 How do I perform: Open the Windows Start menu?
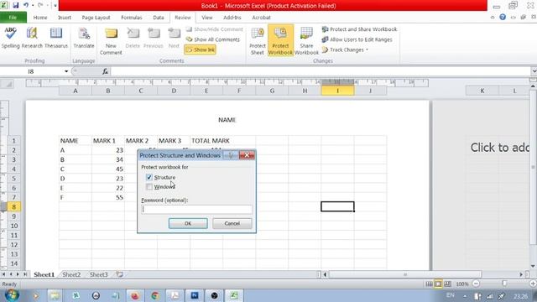pyautogui.click(x=11, y=295)
